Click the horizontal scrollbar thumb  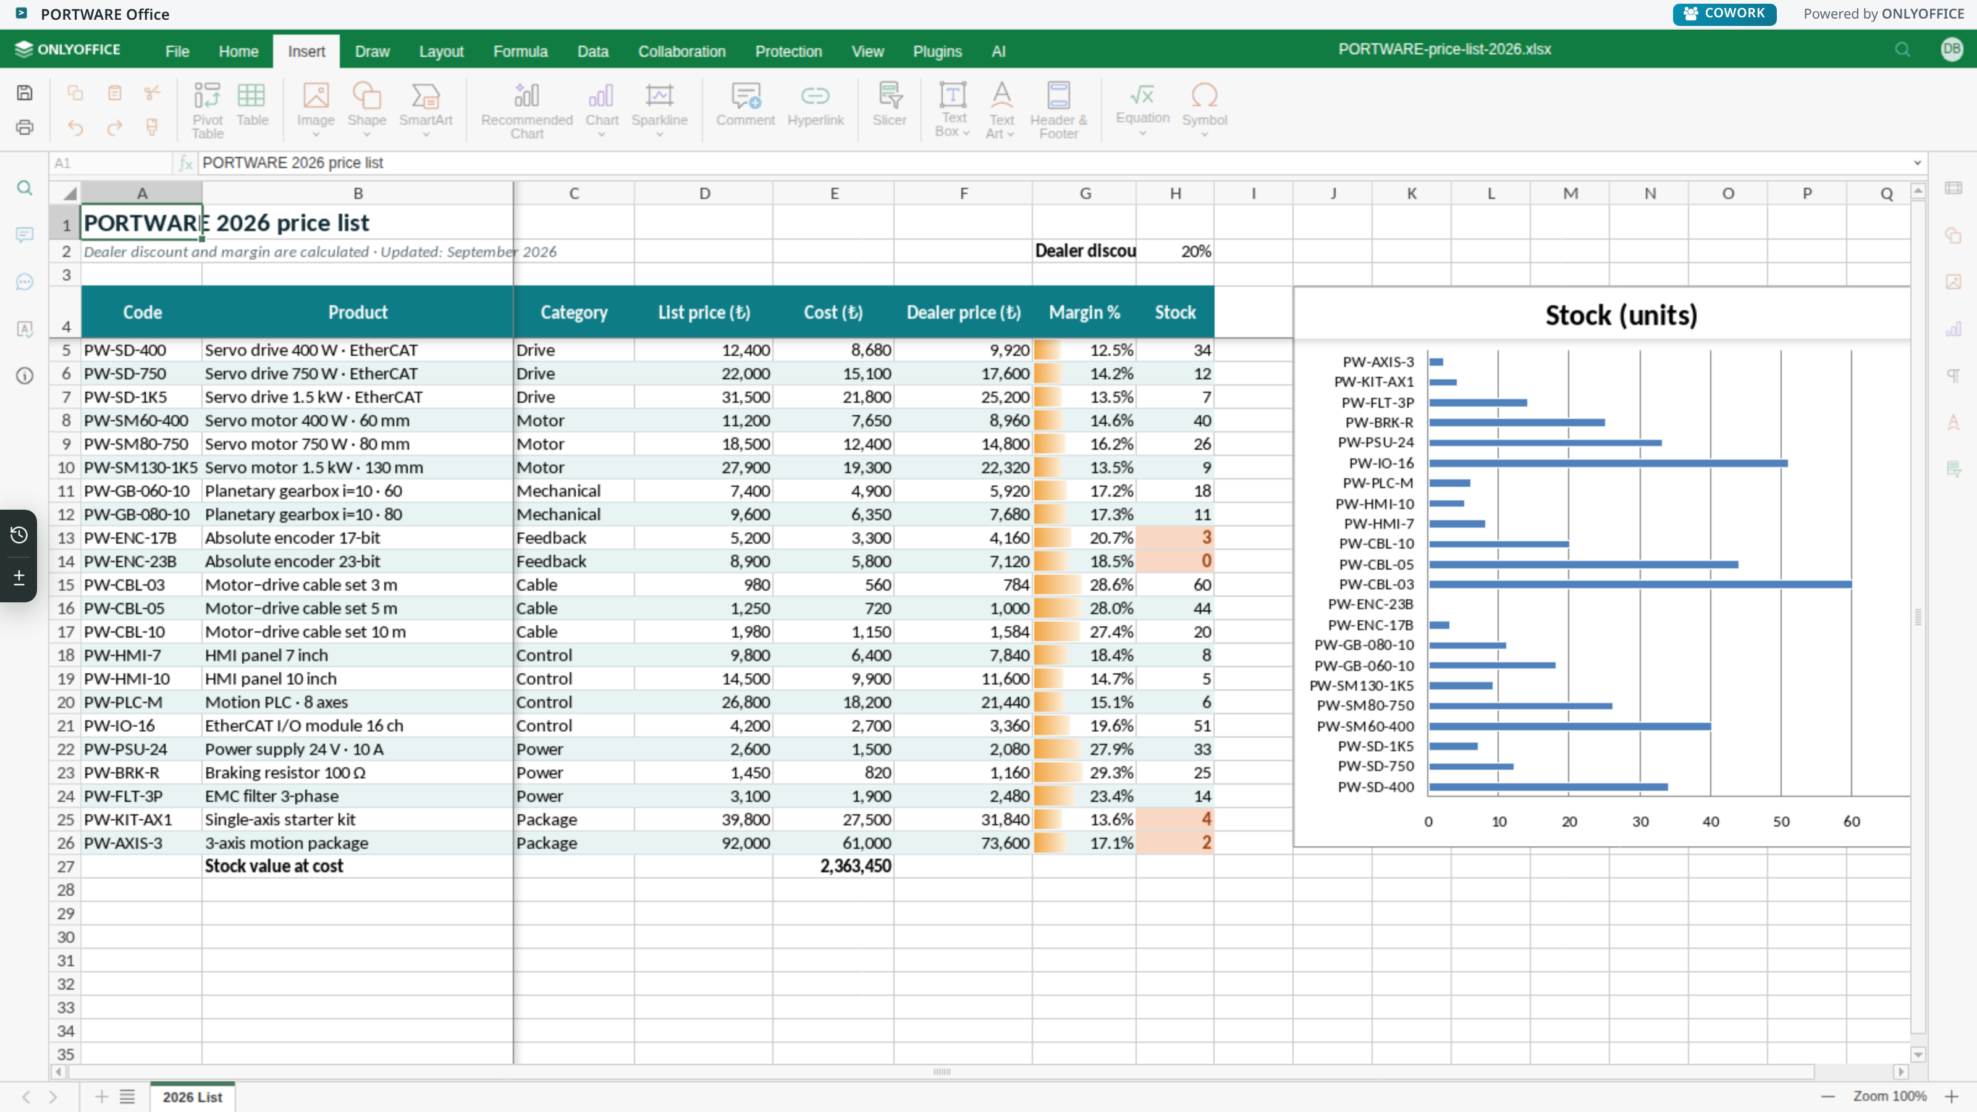(x=942, y=1071)
